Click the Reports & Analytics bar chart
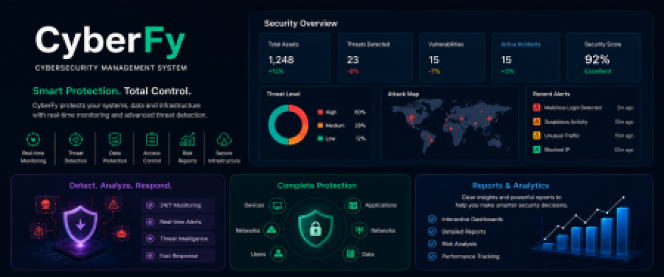The image size is (664, 277). click(586, 228)
